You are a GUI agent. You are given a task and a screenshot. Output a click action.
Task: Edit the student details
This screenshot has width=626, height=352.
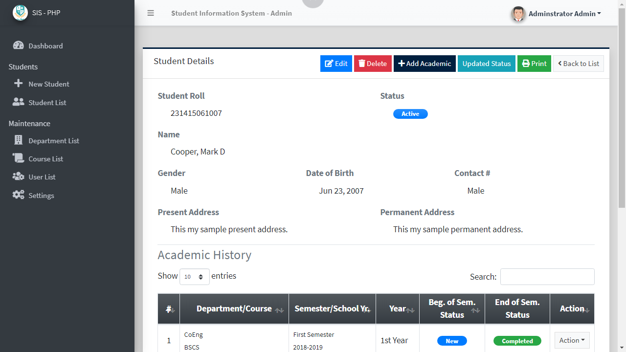click(336, 64)
